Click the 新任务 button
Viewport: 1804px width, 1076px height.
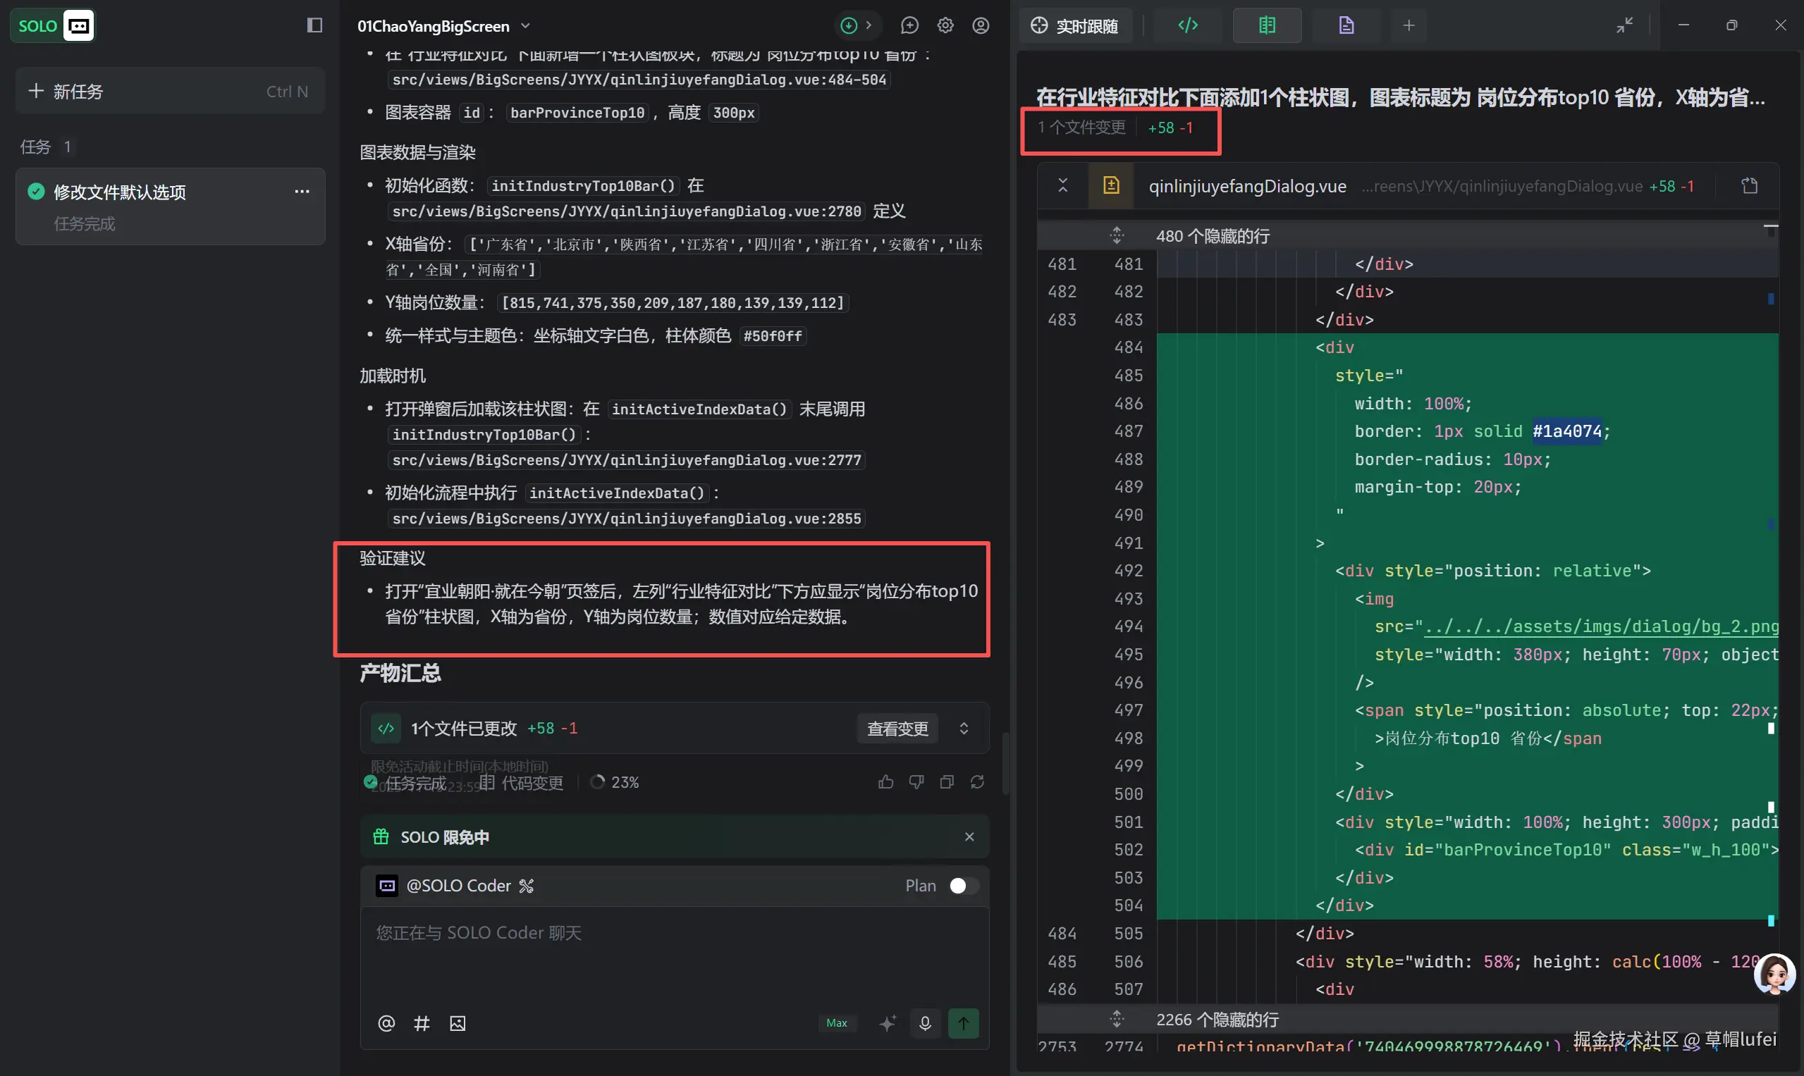click(170, 92)
